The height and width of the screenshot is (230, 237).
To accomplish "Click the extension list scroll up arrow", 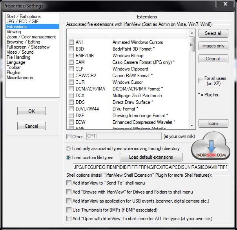I will point(192,33).
